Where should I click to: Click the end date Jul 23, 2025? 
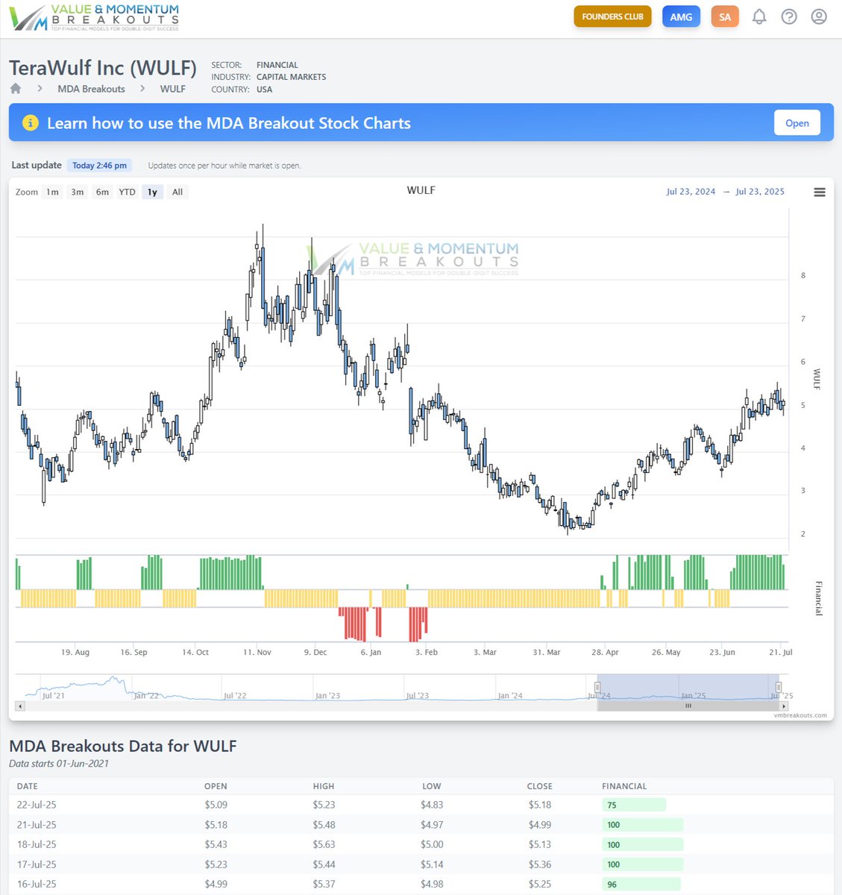click(x=760, y=192)
